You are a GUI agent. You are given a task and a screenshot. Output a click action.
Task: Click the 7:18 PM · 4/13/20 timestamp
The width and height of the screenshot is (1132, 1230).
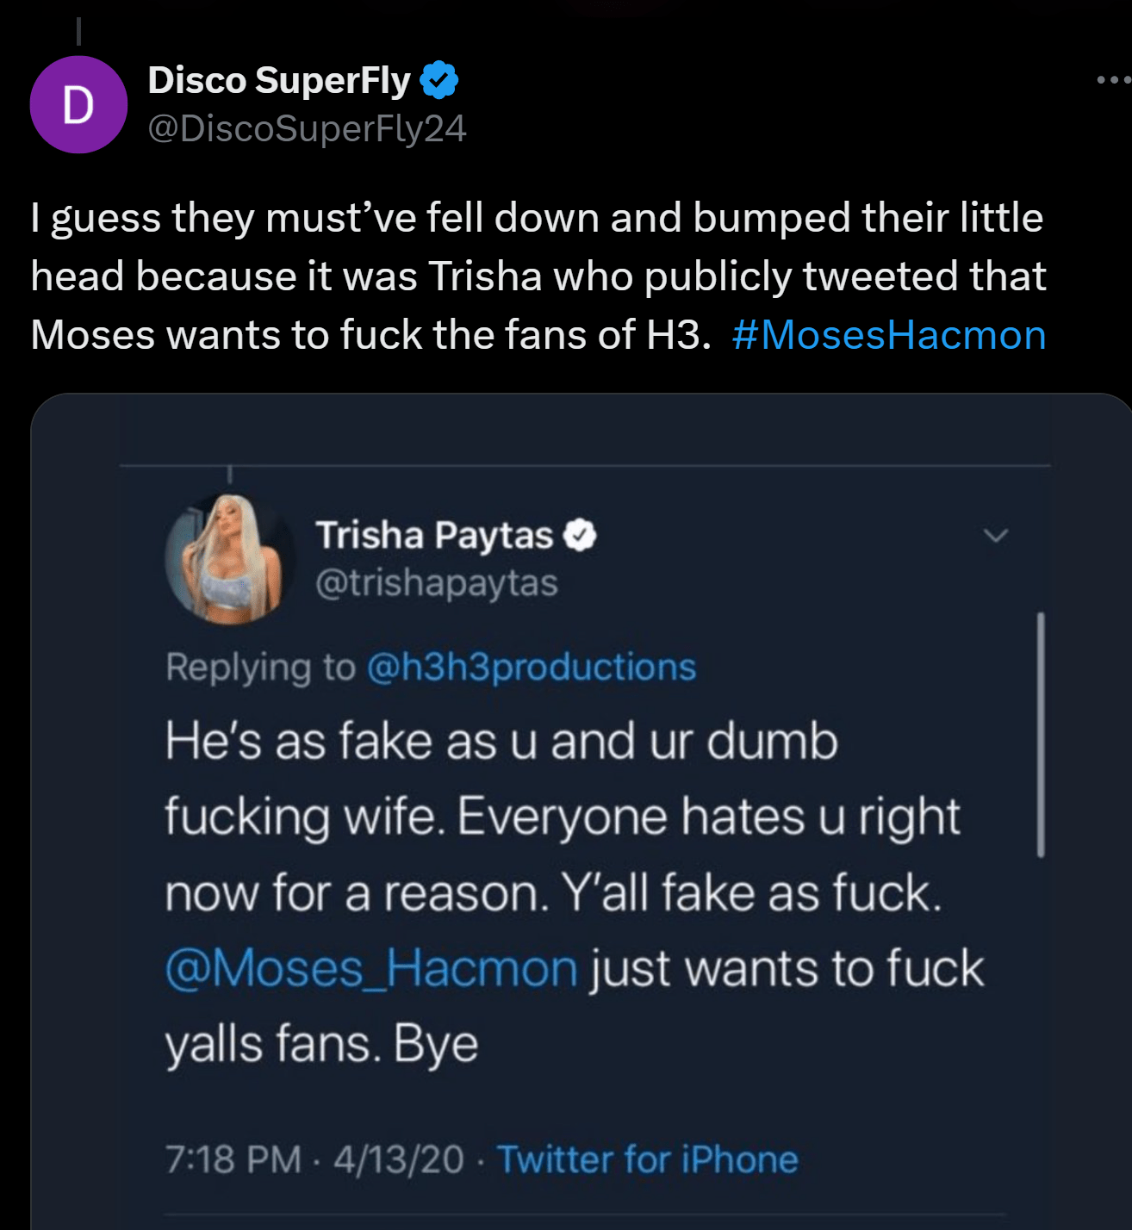tap(314, 1159)
